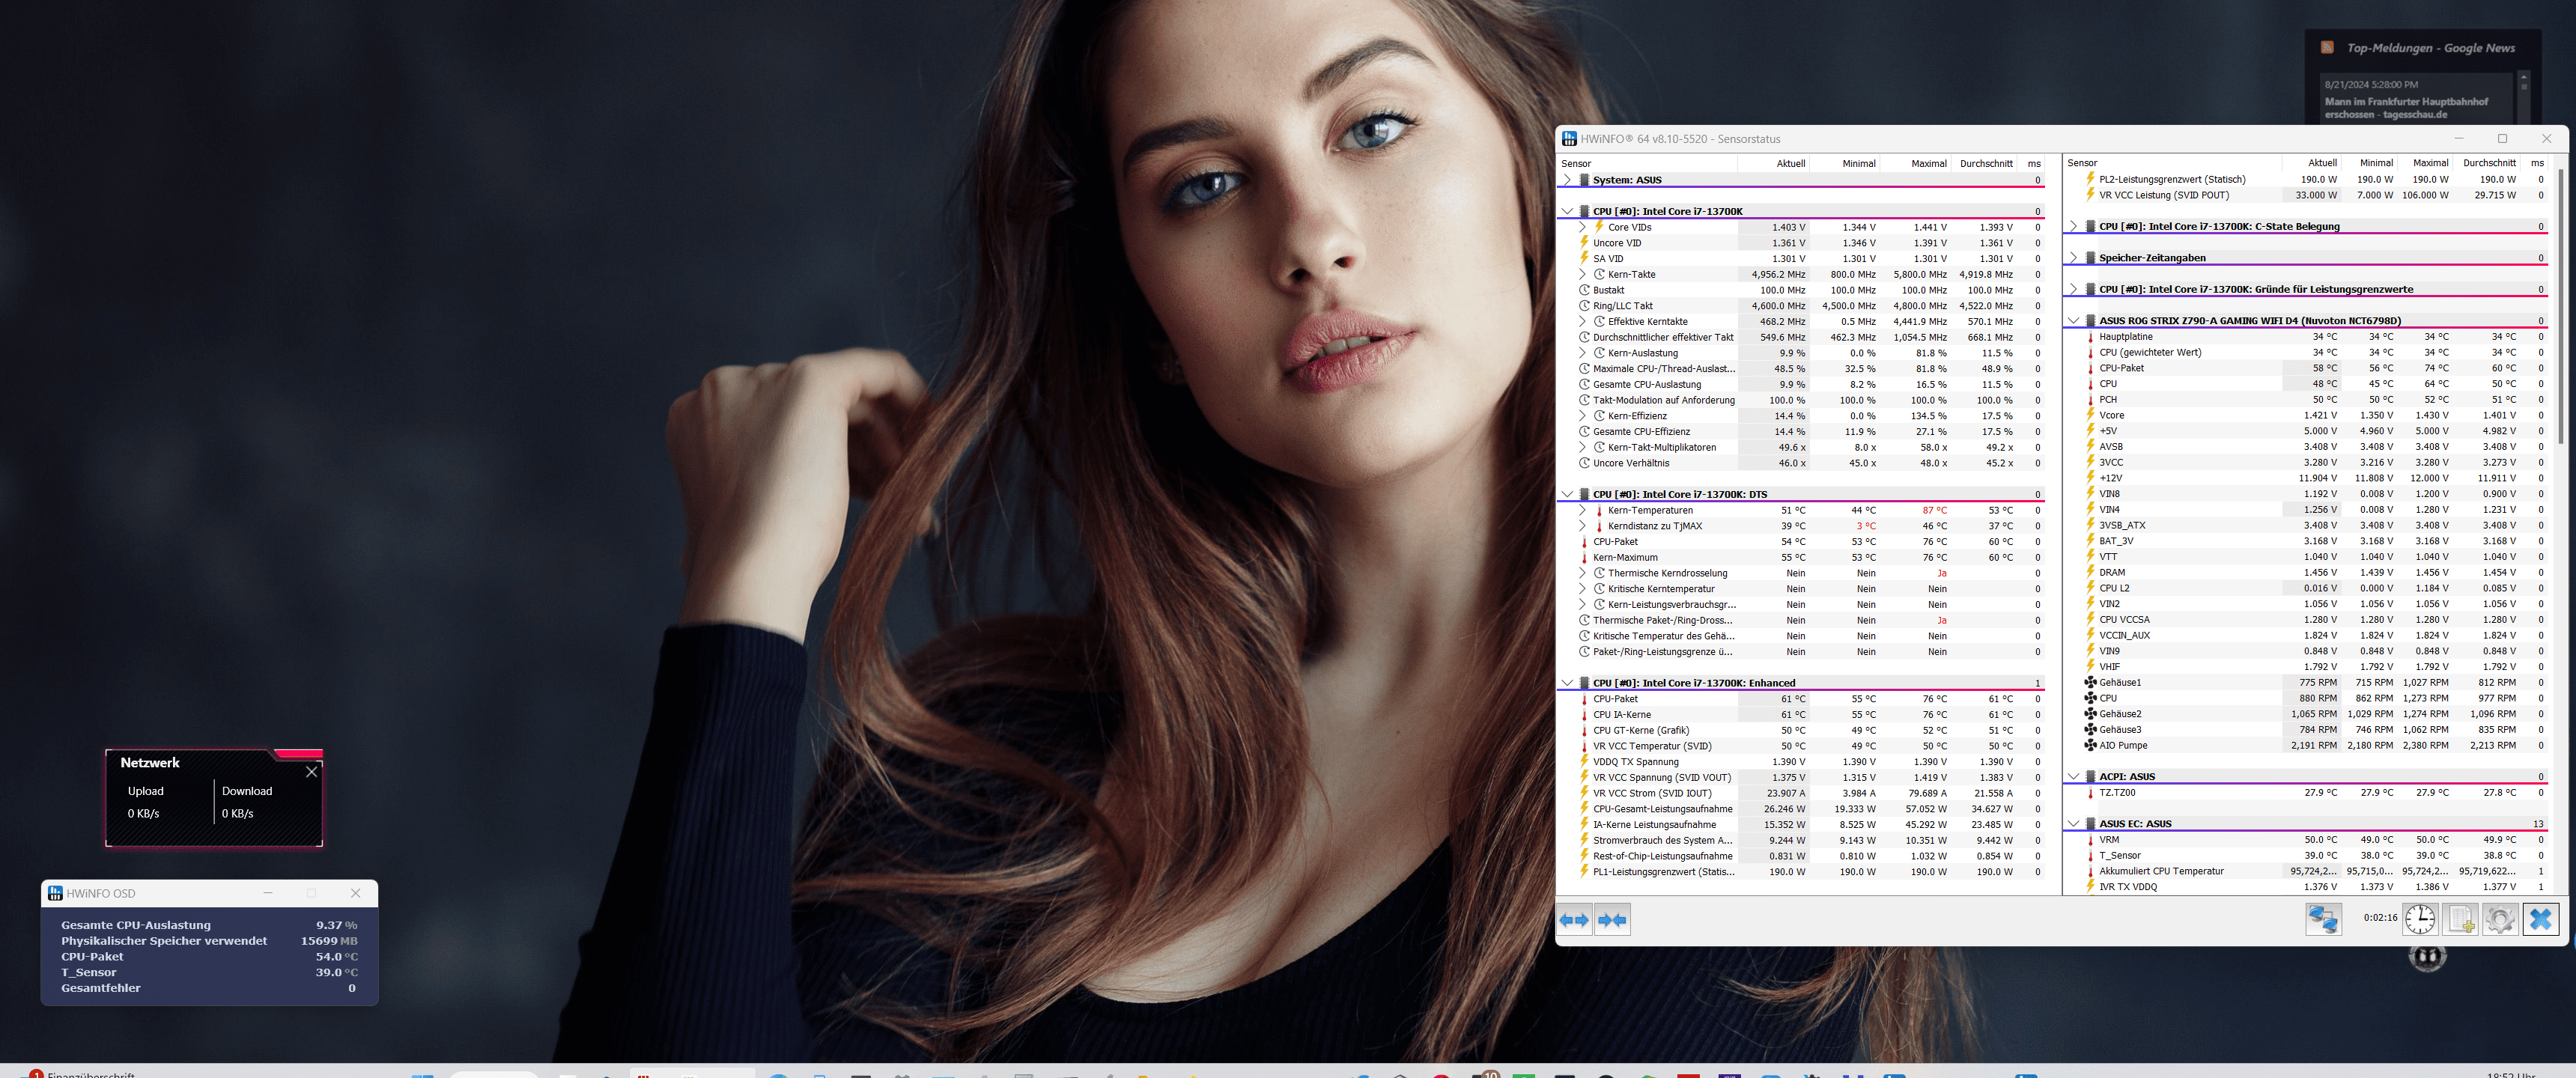Click the right pane Durchschnitt column header

pyautogui.click(x=2488, y=163)
